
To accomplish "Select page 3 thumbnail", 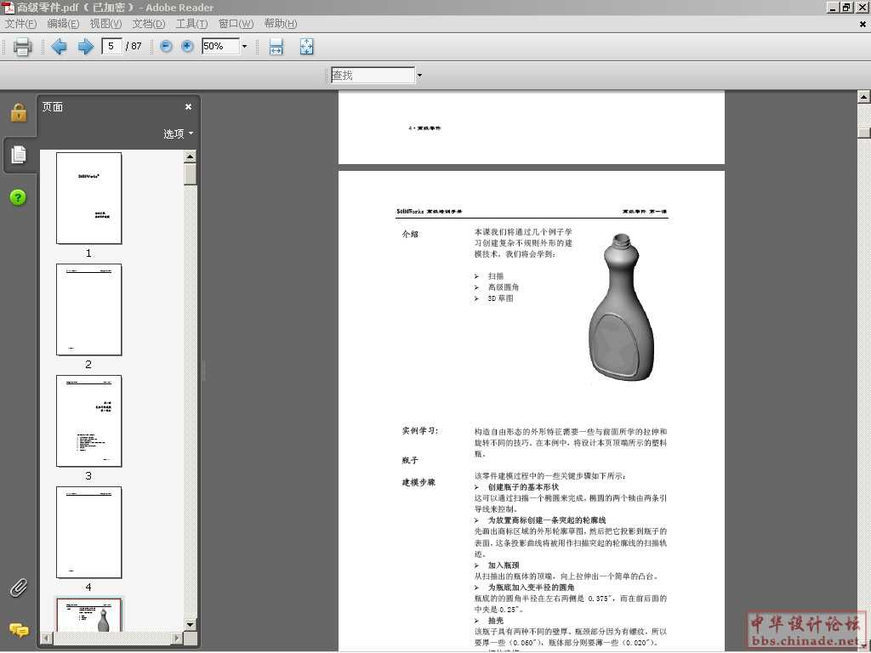I will (x=88, y=421).
